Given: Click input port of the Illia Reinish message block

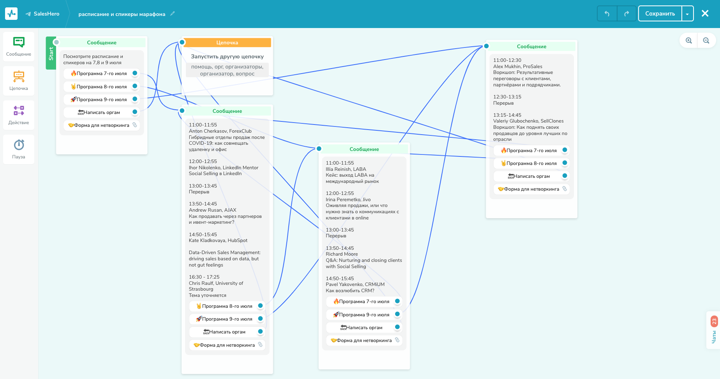Looking at the screenshot, I should pyautogui.click(x=319, y=149).
